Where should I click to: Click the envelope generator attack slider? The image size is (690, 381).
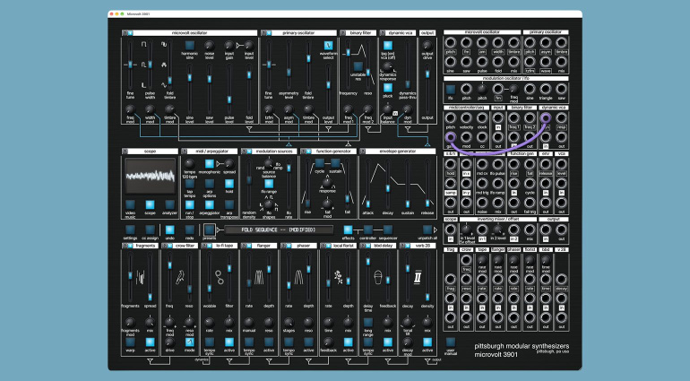[x=368, y=184]
